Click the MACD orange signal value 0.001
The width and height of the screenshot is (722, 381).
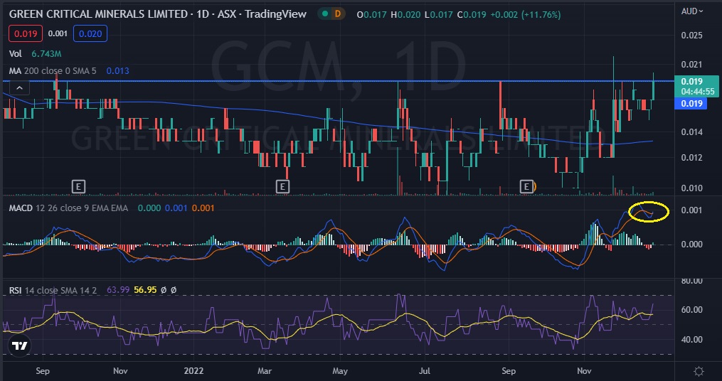pos(203,208)
